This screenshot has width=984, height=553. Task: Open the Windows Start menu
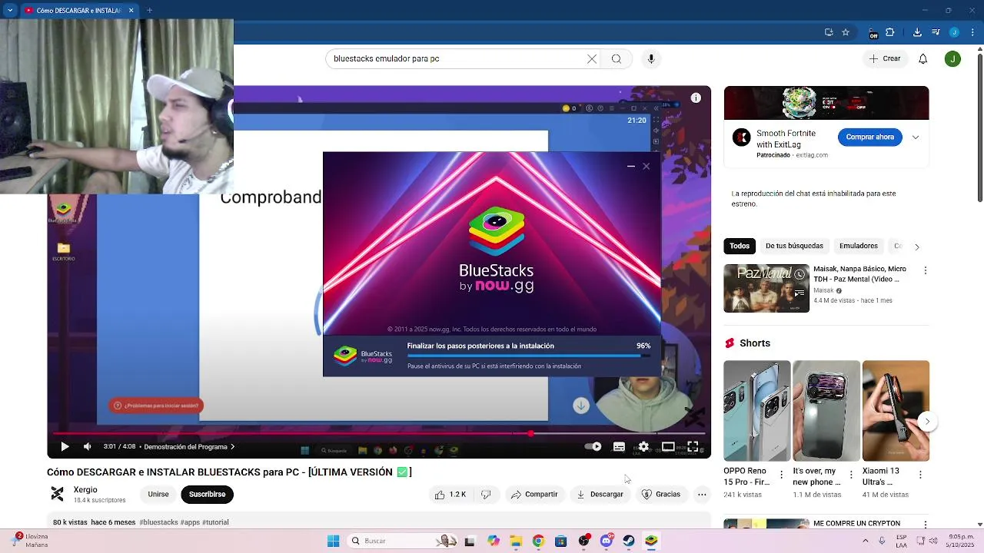point(333,541)
